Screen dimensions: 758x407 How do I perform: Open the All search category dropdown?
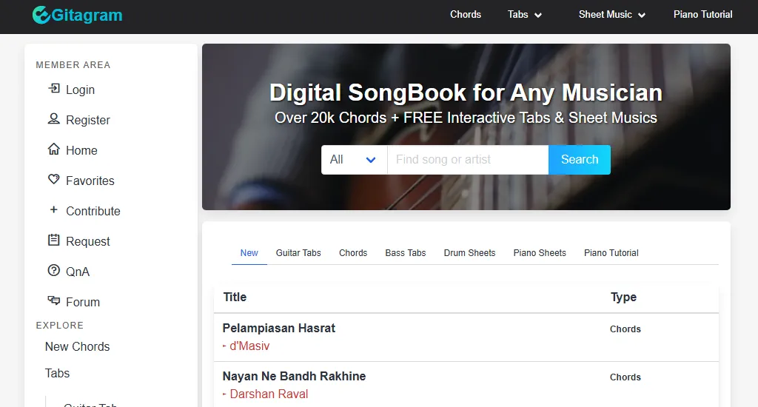click(x=353, y=160)
